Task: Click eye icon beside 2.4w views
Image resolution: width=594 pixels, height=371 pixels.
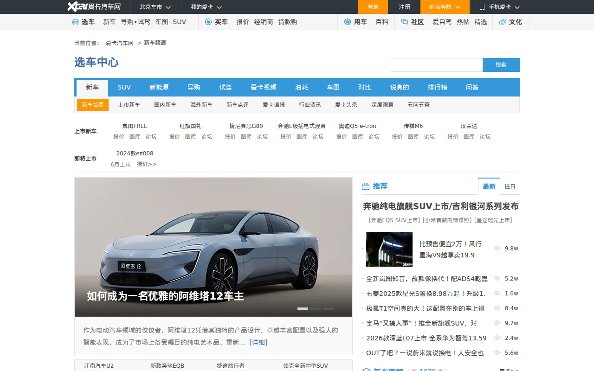Action: (497, 338)
